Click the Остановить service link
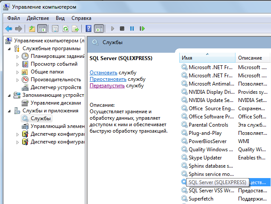 [x=103, y=73]
